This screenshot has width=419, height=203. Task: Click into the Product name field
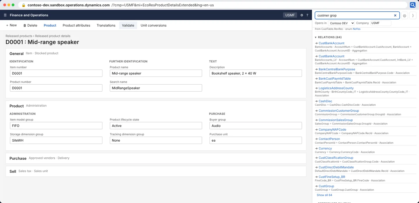click(156, 73)
